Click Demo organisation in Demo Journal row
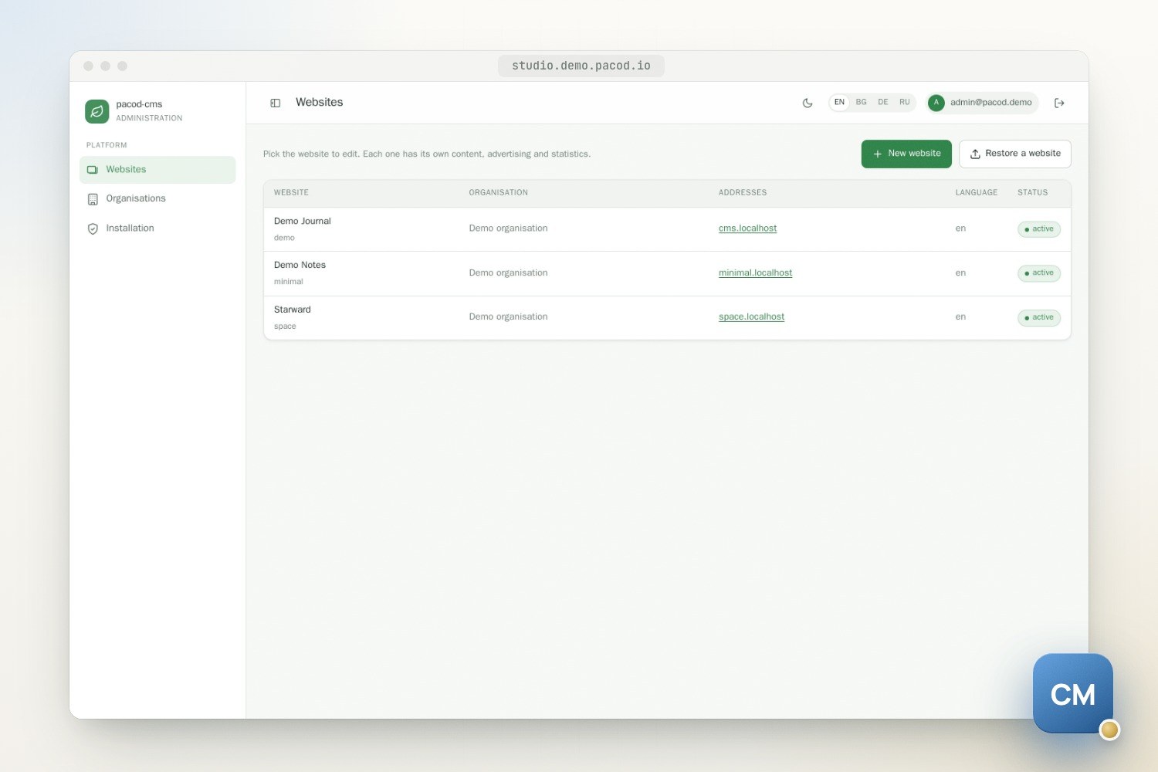Screen dimensions: 1158x772 pyautogui.click(x=508, y=229)
